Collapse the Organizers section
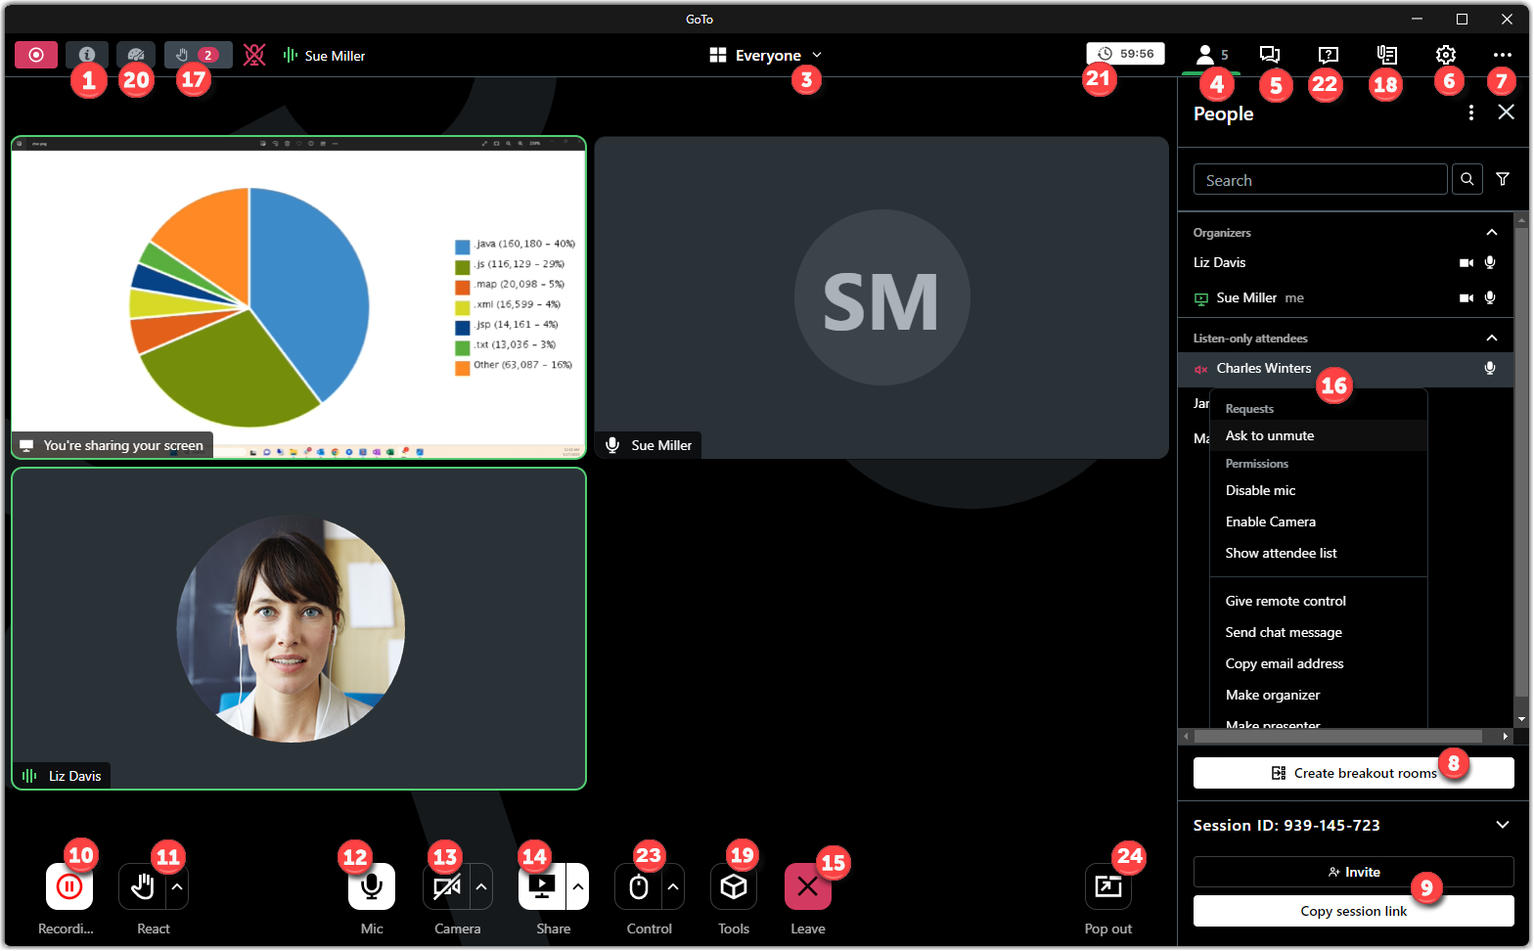The image size is (1534, 951). pos(1491,233)
